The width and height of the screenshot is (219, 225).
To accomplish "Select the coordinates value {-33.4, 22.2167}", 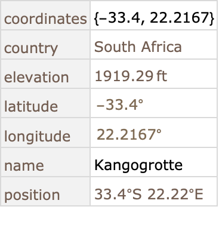I will coord(154,18).
